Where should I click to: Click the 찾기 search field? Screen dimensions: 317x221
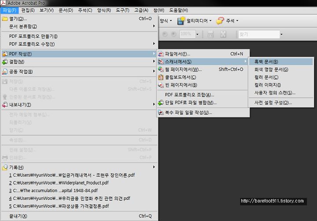click(x=259, y=34)
